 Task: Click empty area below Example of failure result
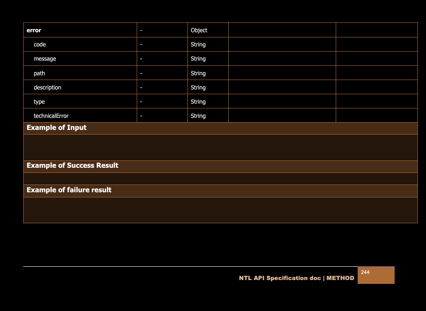pyautogui.click(x=220, y=210)
